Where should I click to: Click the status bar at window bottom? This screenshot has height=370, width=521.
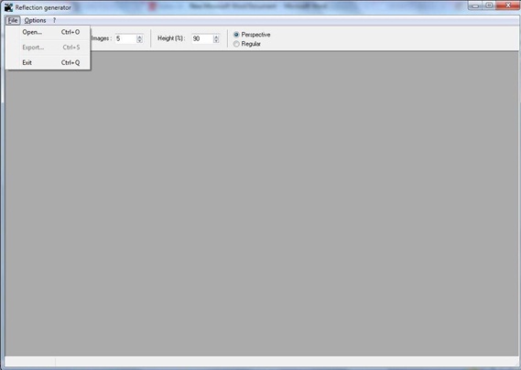[262, 361]
